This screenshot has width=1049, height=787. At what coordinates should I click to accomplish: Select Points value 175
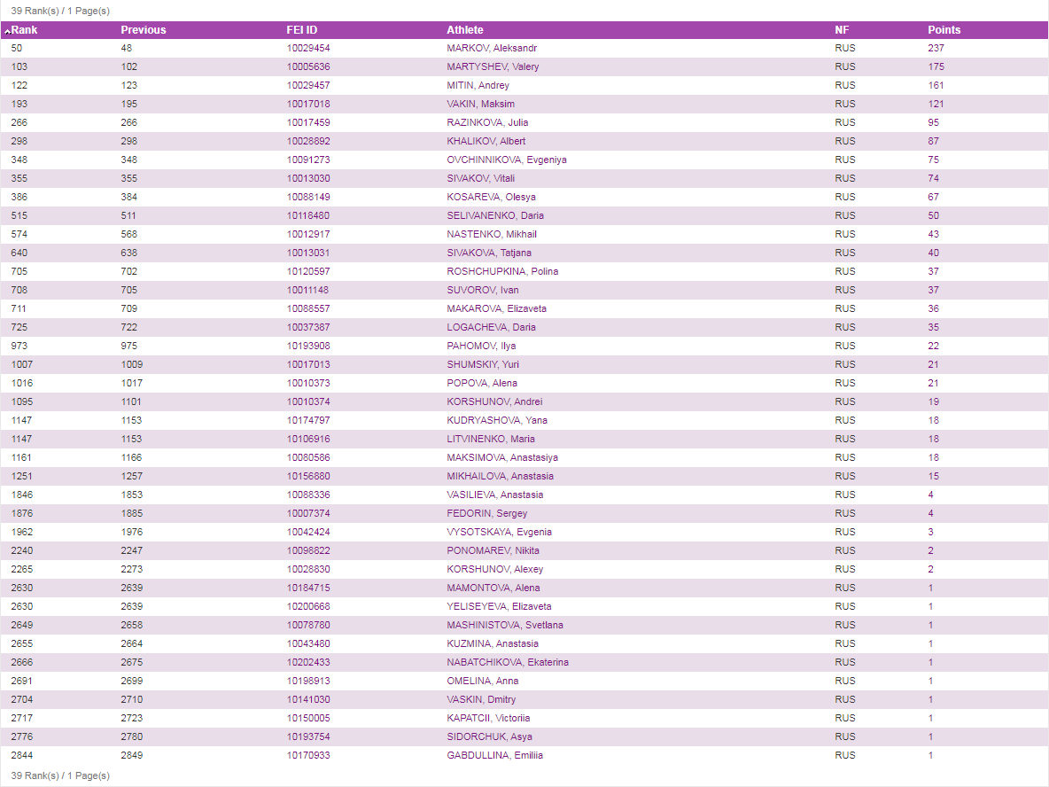point(936,67)
